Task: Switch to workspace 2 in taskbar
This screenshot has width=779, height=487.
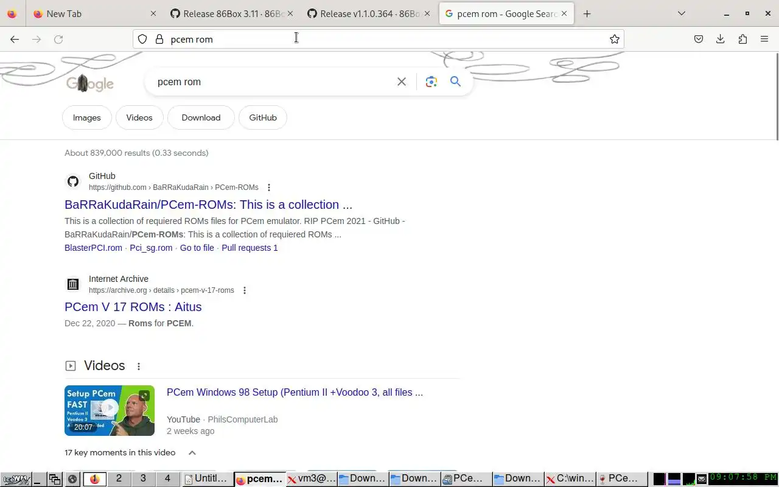Action: (x=119, y=479)
